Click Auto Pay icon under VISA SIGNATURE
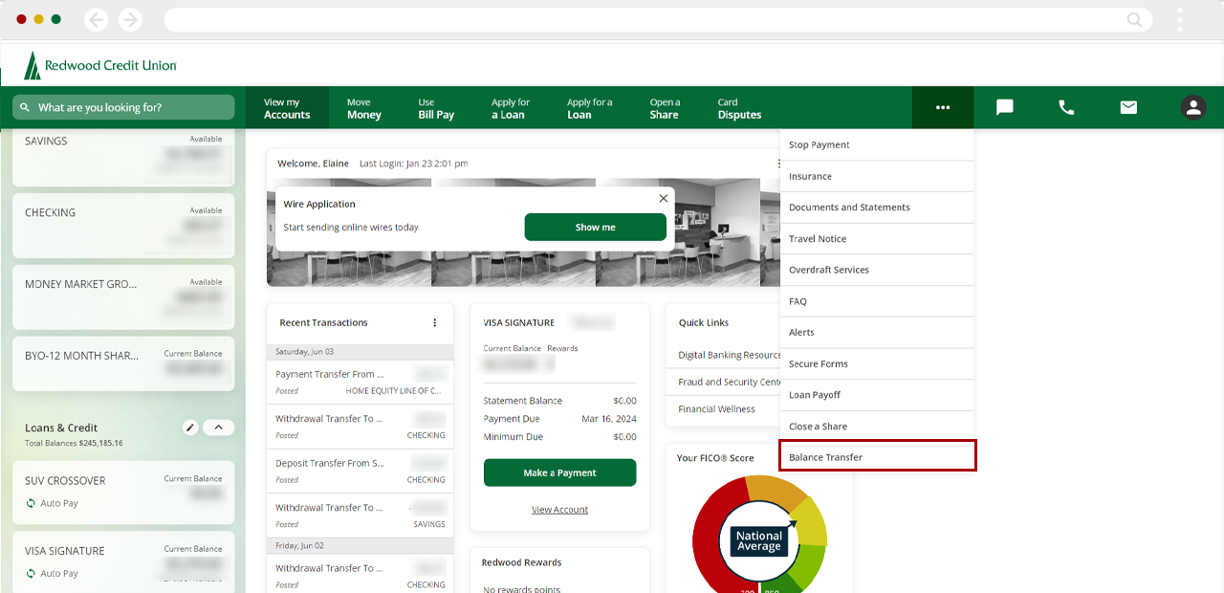This screenshot has width=1224, height=593. (x=31, y=573)
